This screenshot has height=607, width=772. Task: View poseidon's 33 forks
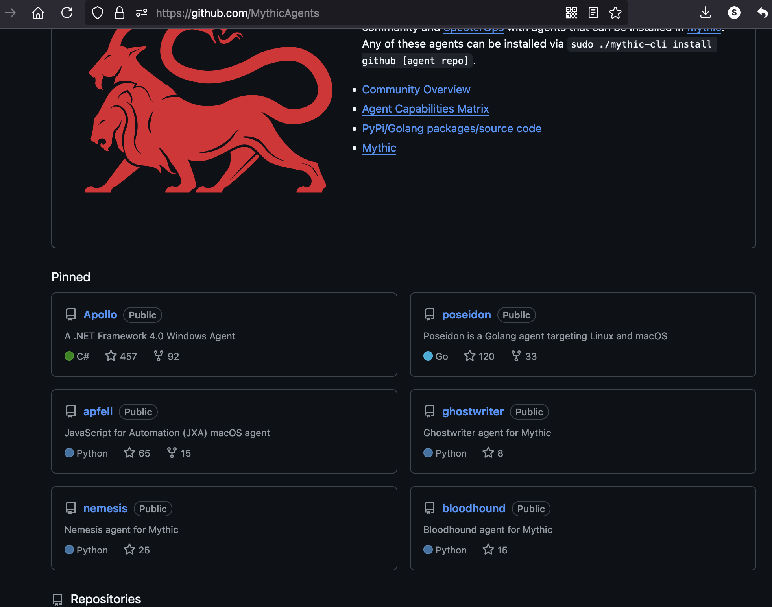coord(524,356)
